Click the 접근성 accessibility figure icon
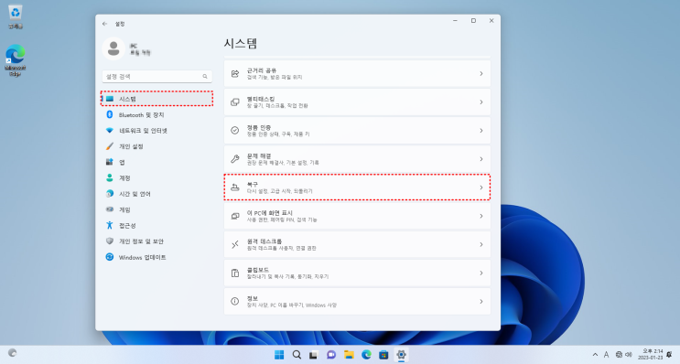The height and width of the screenshot is (364, 680). coord(110,225)
